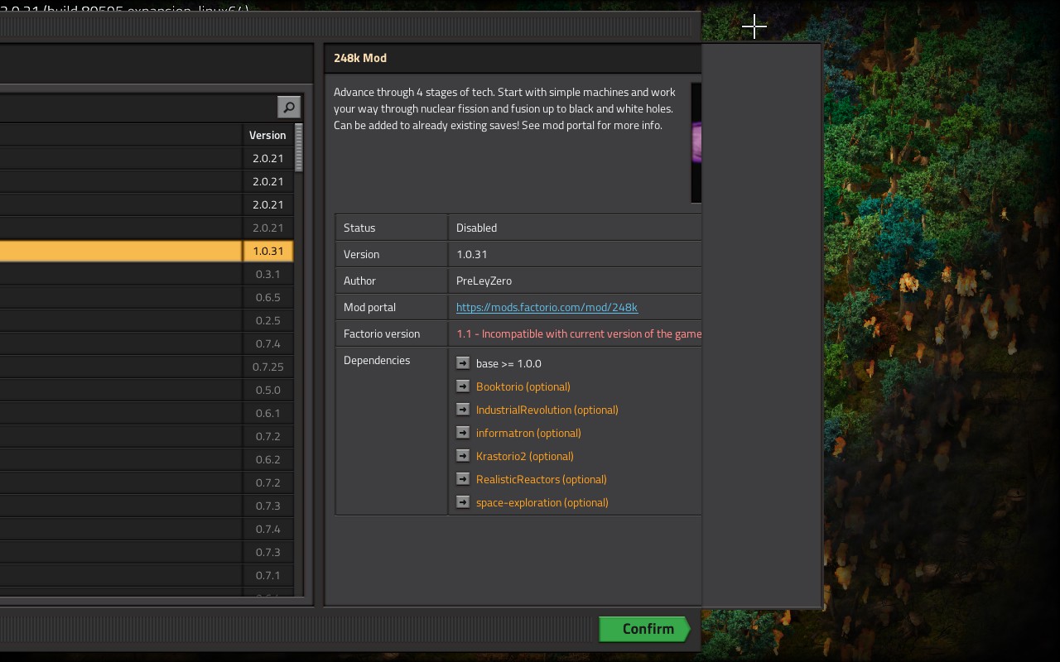The height and width of the screenshot is (662, 1060).
Task: Jump to space-exploration dependency arrow
Action: coord(463,502)
